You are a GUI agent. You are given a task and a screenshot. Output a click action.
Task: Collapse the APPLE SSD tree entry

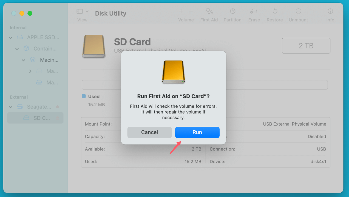pos(10,37)
